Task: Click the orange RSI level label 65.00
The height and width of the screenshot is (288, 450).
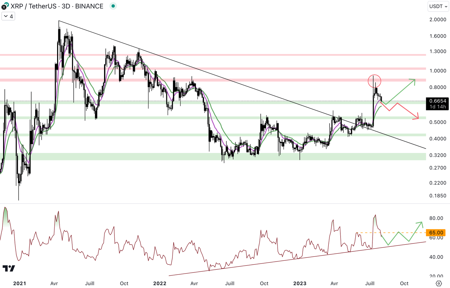Action: [436, 232]
